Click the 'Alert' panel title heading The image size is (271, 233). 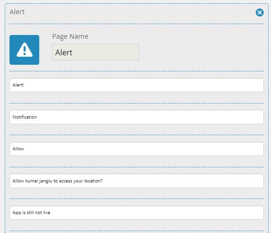pos(17,12)
